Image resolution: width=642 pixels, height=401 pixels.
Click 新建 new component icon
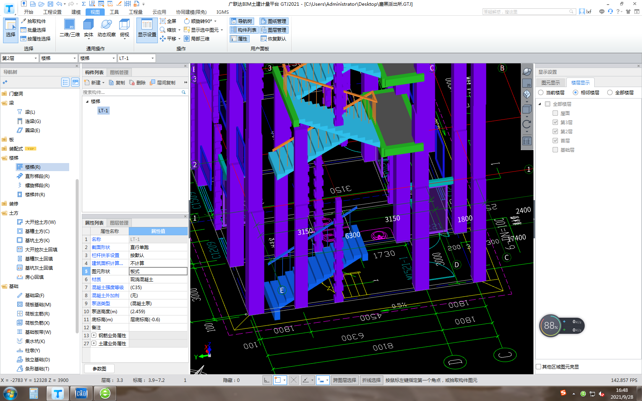pyautogui.click(x=87, y=82)
